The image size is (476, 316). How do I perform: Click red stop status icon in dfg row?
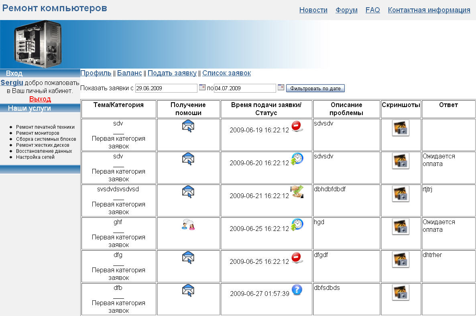[297, 257]
